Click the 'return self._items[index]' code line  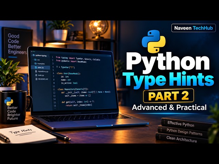pyautogui.click(x=79, y=105)
